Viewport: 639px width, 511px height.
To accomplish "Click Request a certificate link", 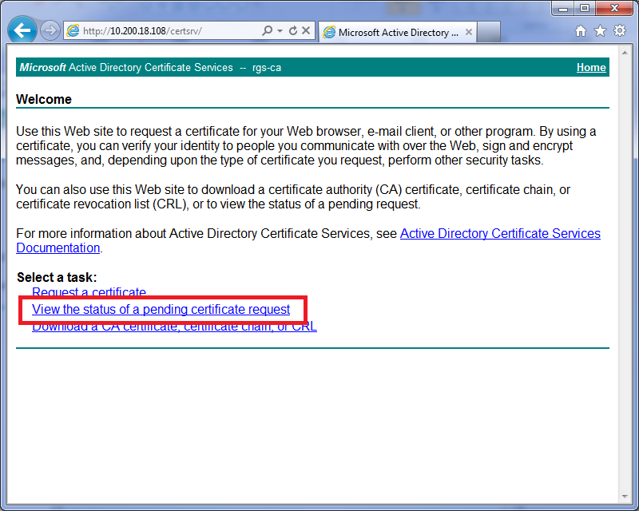I will pyautogui.click(x=89, y=291).
